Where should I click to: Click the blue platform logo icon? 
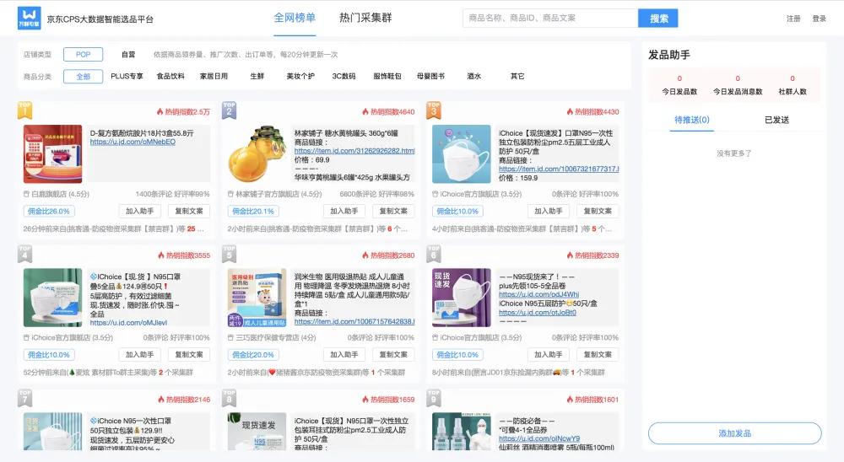click(x=29, y=19)
